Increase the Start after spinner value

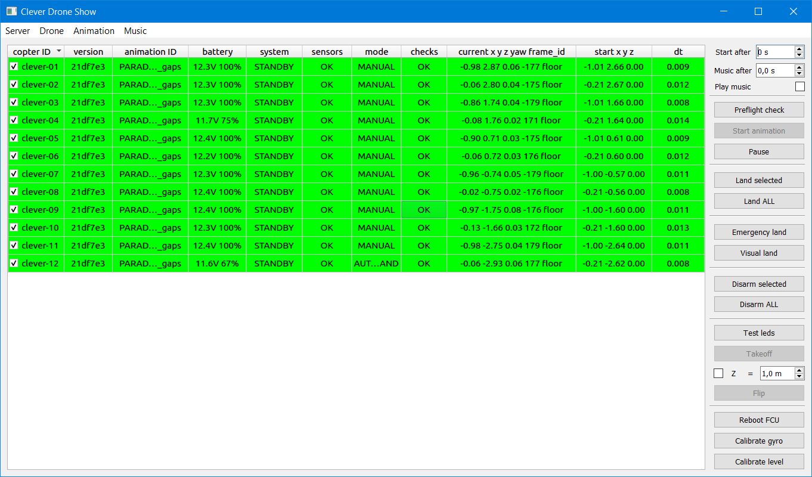pos(799,49)
